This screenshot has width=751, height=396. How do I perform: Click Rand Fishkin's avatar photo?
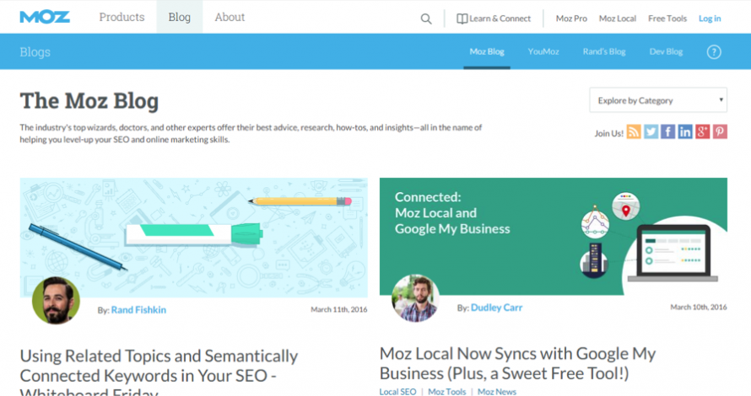pyautogui.click(x=56, y=300)
